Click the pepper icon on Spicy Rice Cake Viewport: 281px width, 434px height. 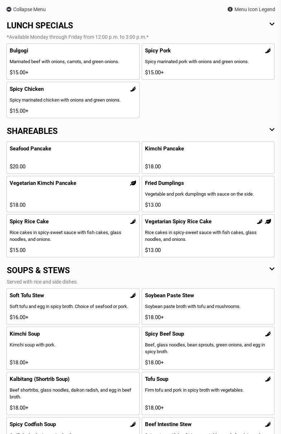[133, 221]
